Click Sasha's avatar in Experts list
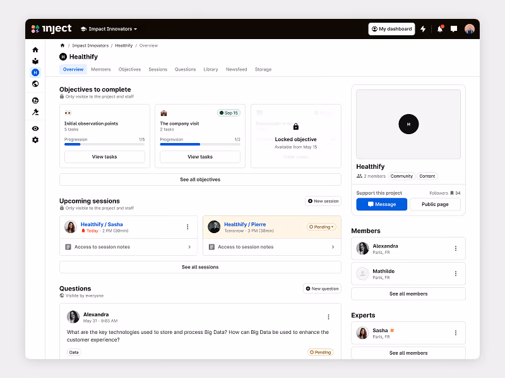This screenshot has width=505, height=378. point(362,333)
